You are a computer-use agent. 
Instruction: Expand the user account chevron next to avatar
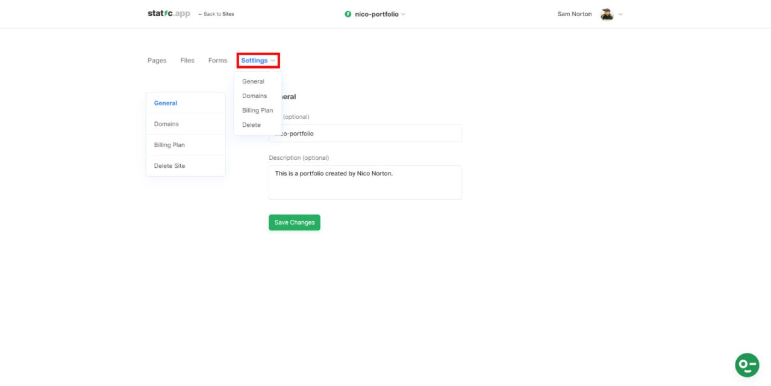[620, 14]
